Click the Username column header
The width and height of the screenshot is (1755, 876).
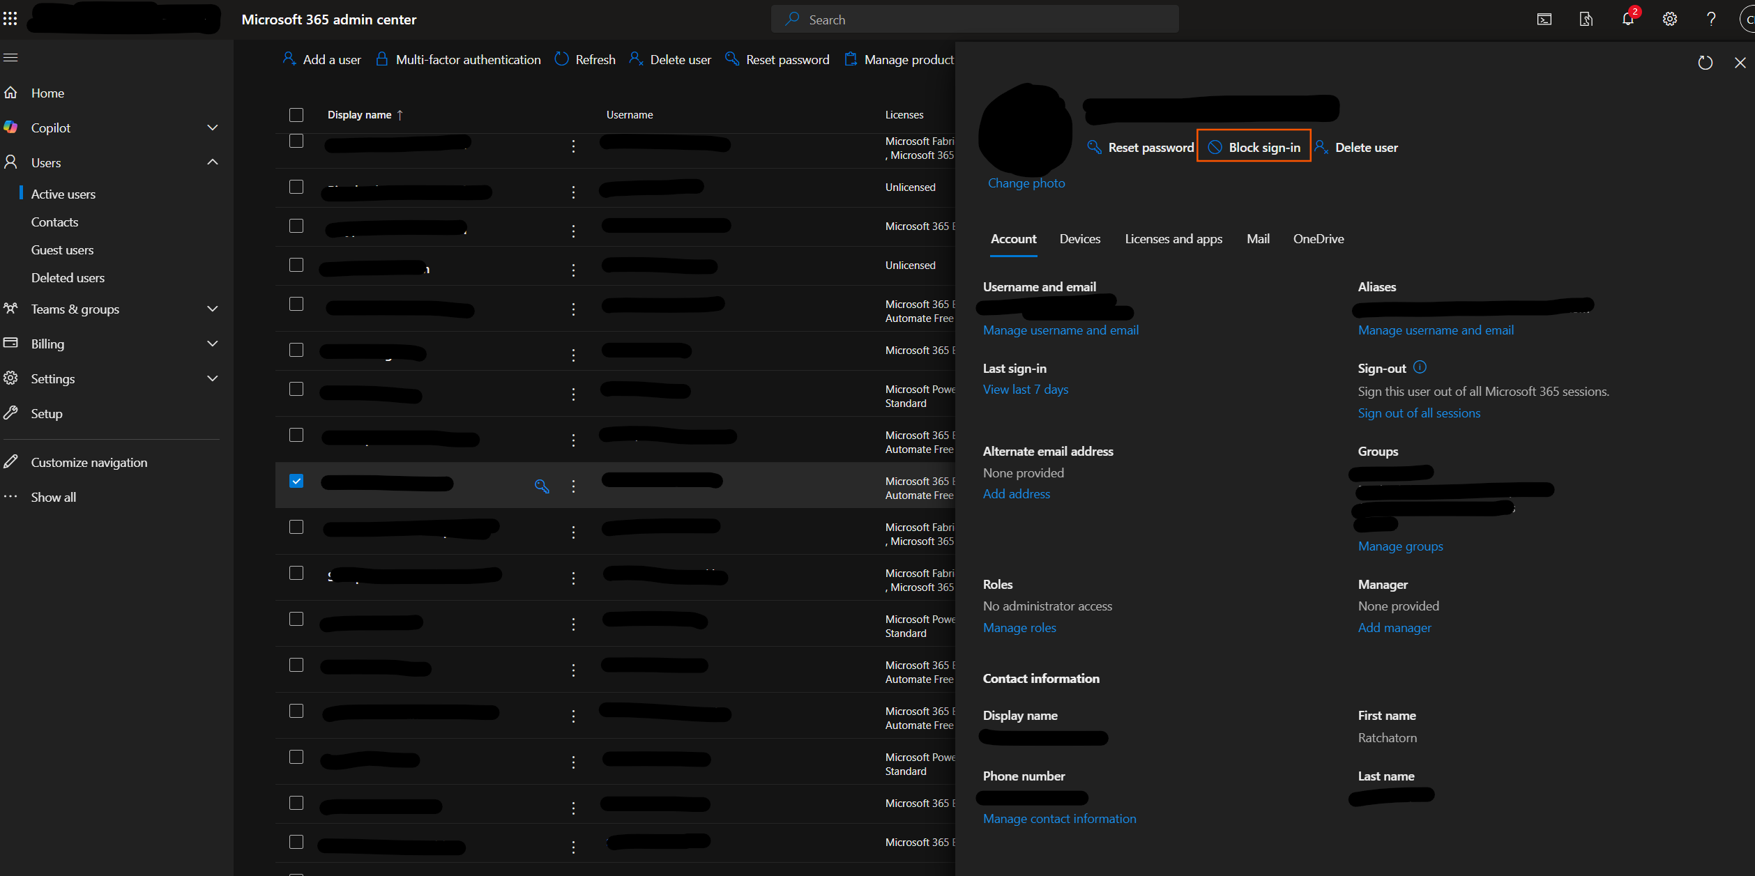(630, 115)
